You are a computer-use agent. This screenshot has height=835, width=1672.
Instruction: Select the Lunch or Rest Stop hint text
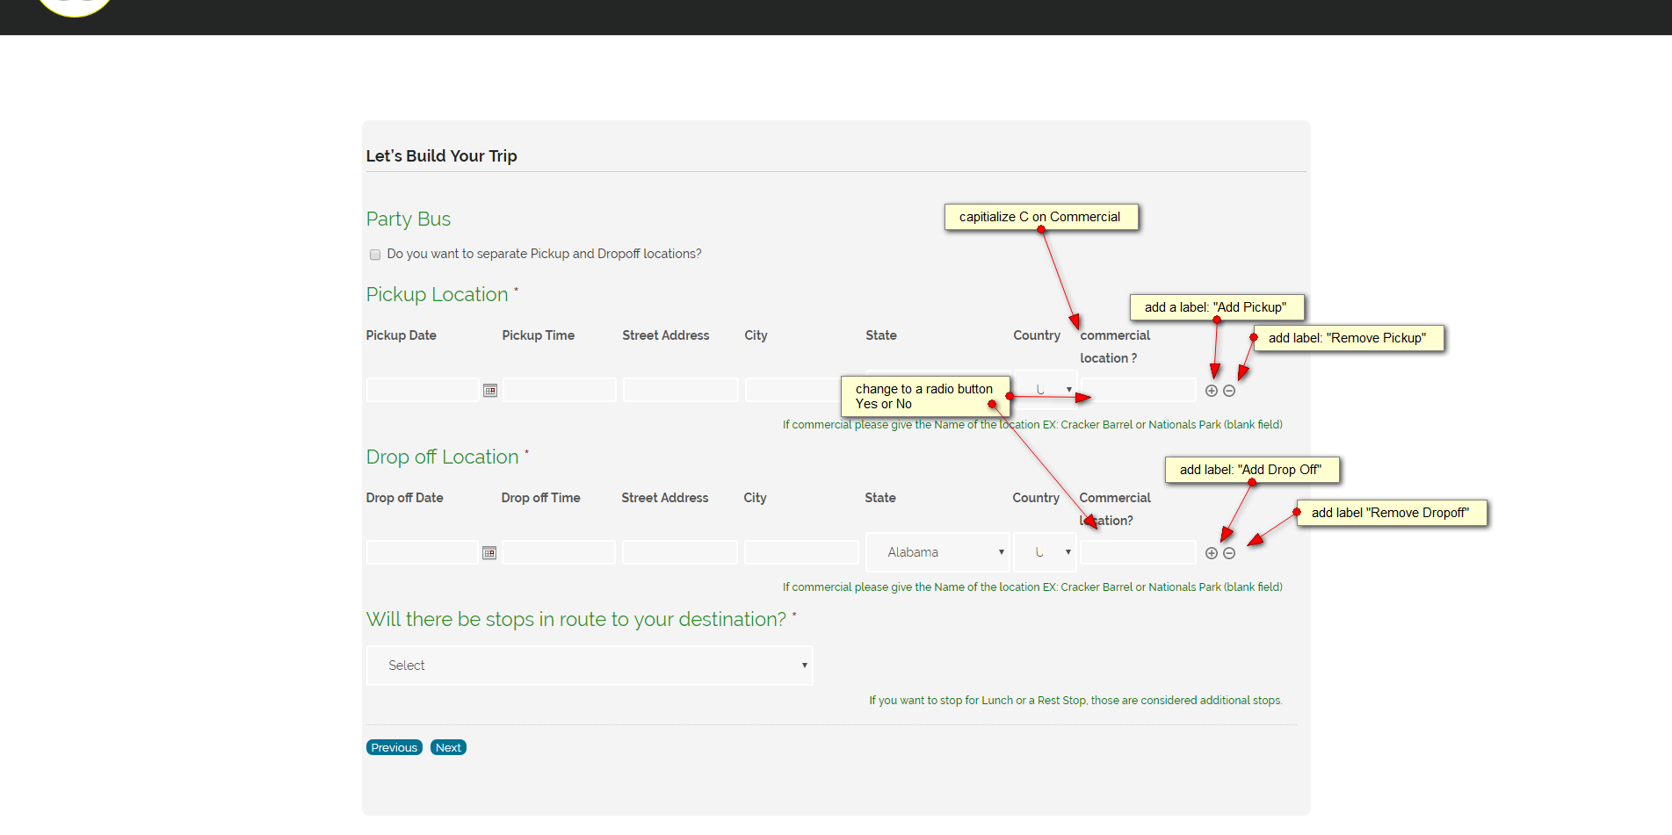tap(1076, 701)
